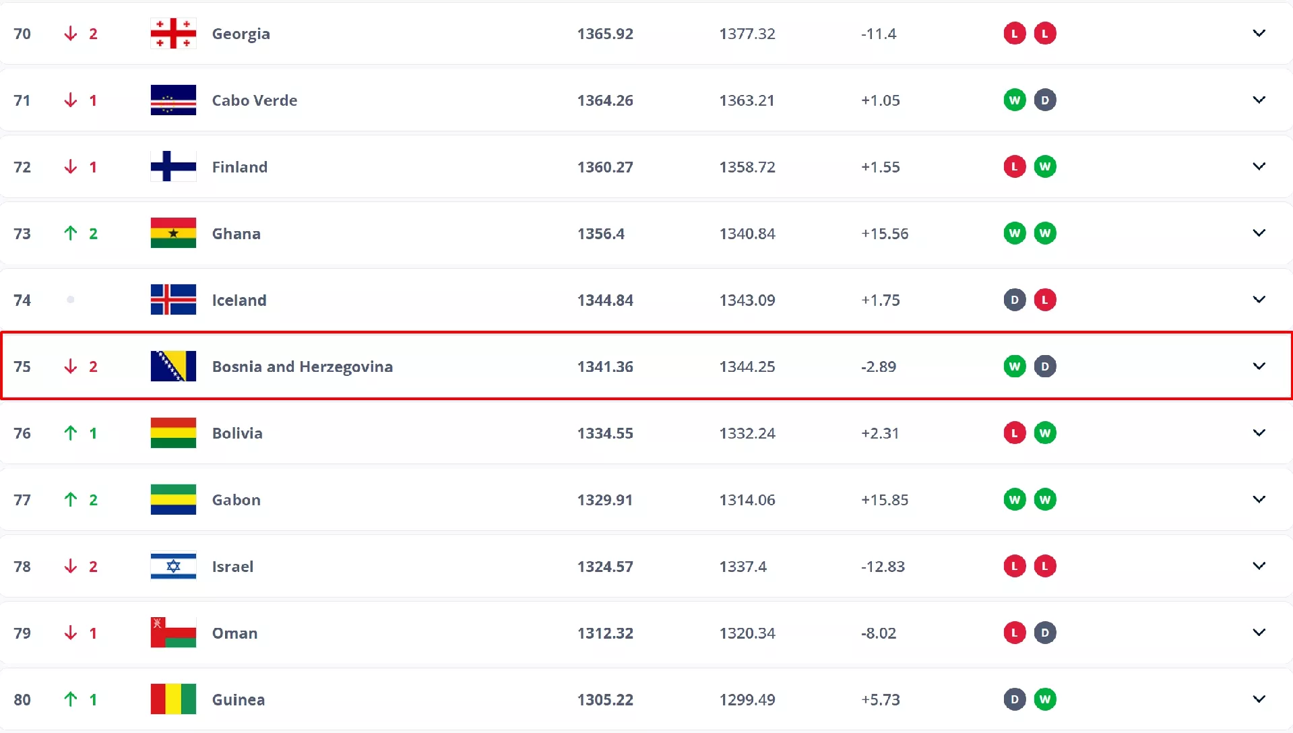Viewport: 1293px width, 733px height.
Task: Expand details for Guinea
Action: [1259, 699]
